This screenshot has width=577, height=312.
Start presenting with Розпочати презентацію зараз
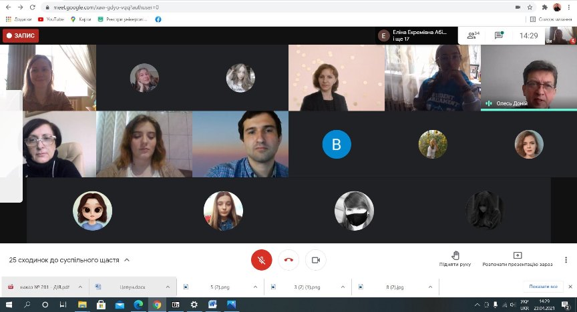click(518, 259)
